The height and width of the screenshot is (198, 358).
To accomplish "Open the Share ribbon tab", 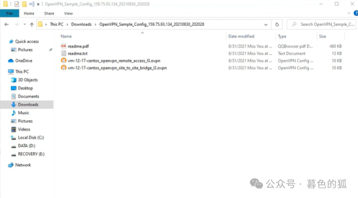I will click(49, 13).
